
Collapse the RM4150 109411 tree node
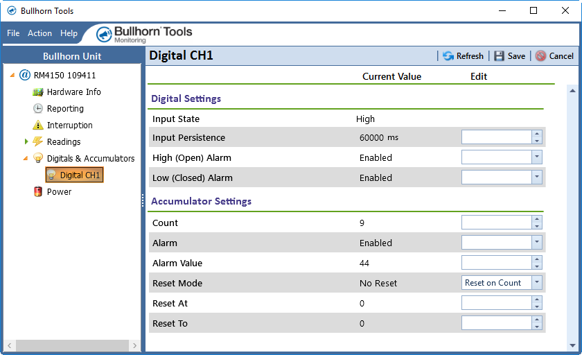[x=12, y=75]
